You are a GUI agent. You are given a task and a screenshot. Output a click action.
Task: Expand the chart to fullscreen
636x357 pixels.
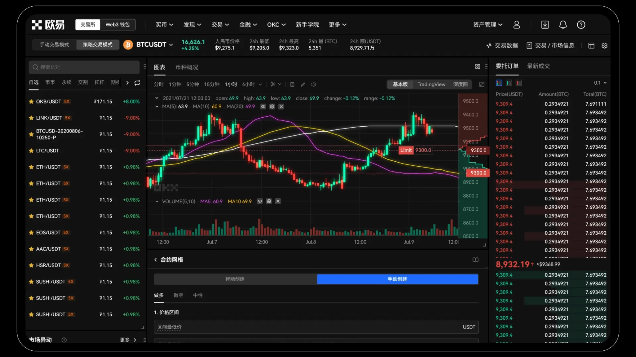pos(482,85)
